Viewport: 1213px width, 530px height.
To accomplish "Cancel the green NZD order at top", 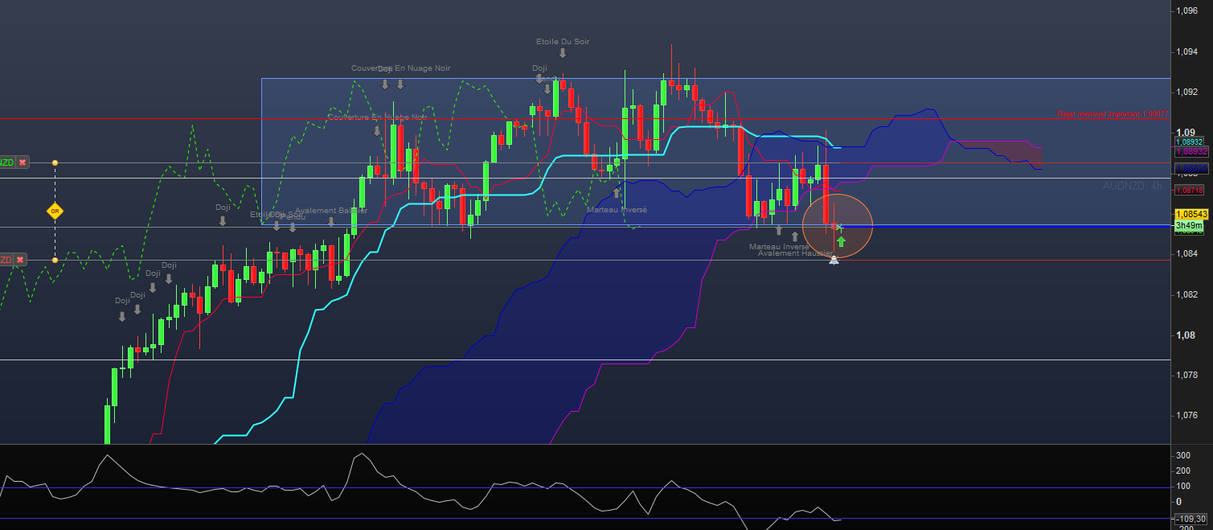I will click(23, 162).
